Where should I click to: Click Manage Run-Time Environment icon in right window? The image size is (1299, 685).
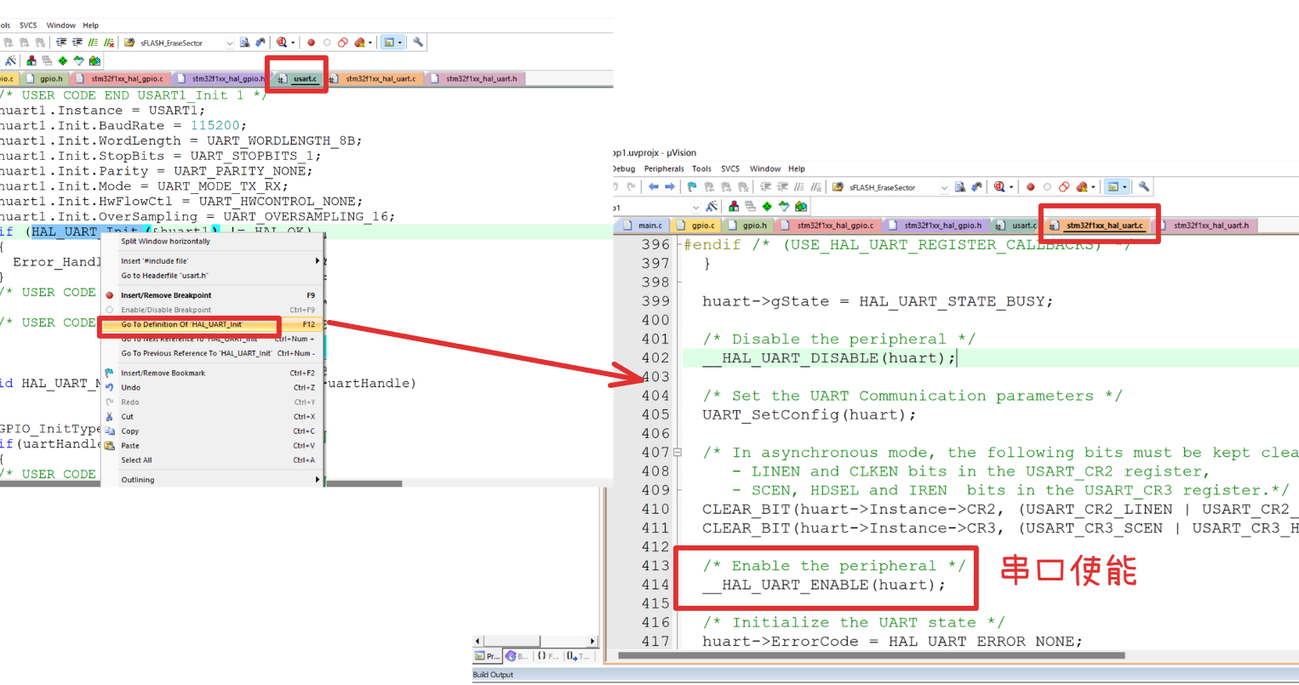click(767, 207)
